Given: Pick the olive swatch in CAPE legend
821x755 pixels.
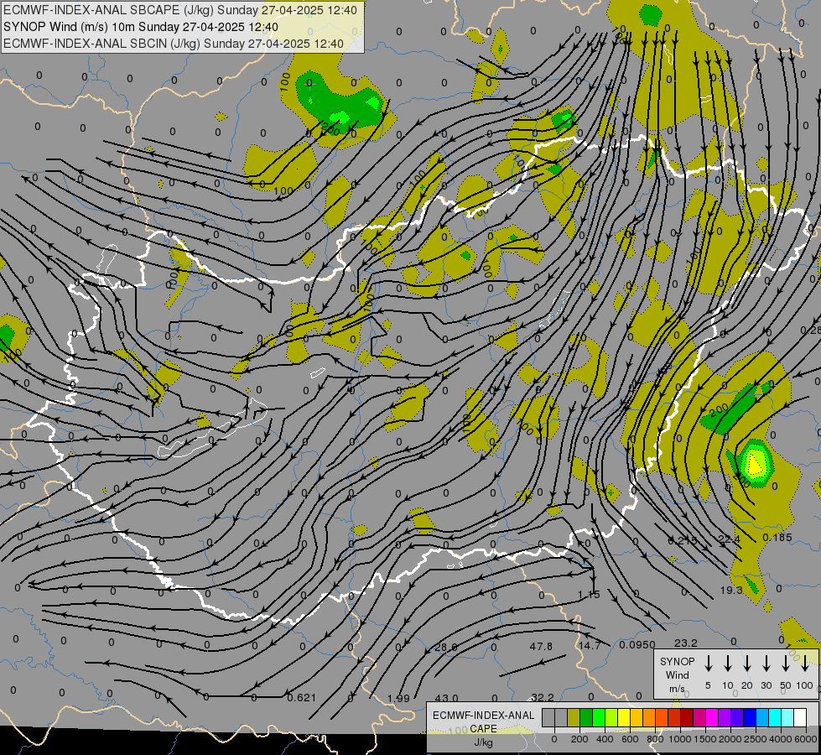Looking at the screenshot, I should tap(574, 717).
